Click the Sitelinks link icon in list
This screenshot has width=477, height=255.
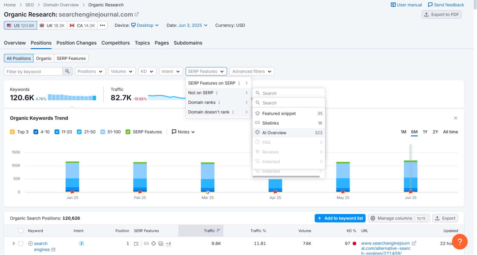click(x=257, y=123)
